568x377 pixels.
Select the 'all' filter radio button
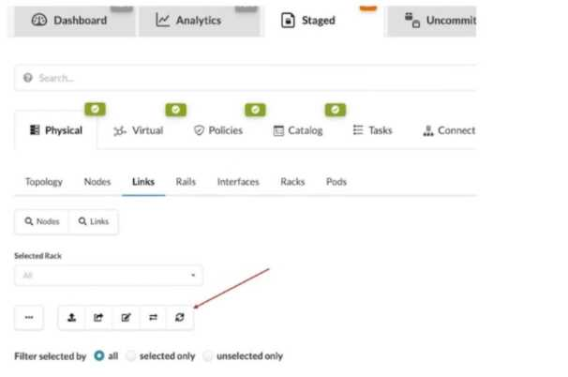[x=98, y=356]
